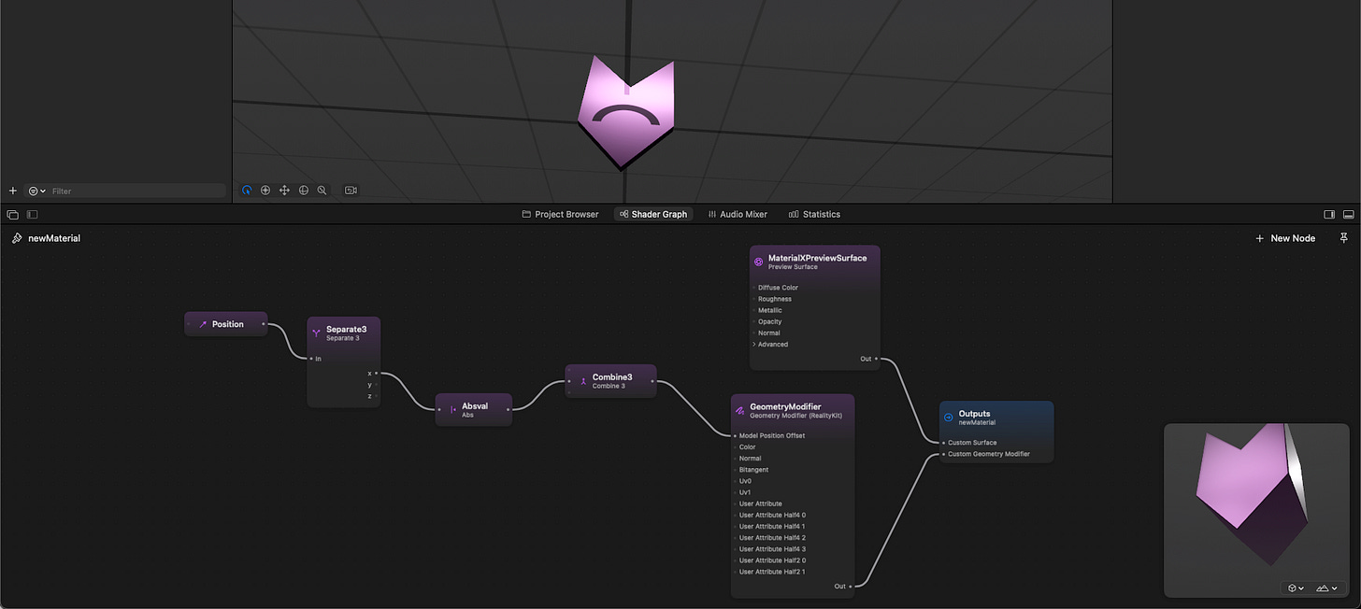Select the GeometryModifier node header
The image size is (1361, 609).
(793, 410)
